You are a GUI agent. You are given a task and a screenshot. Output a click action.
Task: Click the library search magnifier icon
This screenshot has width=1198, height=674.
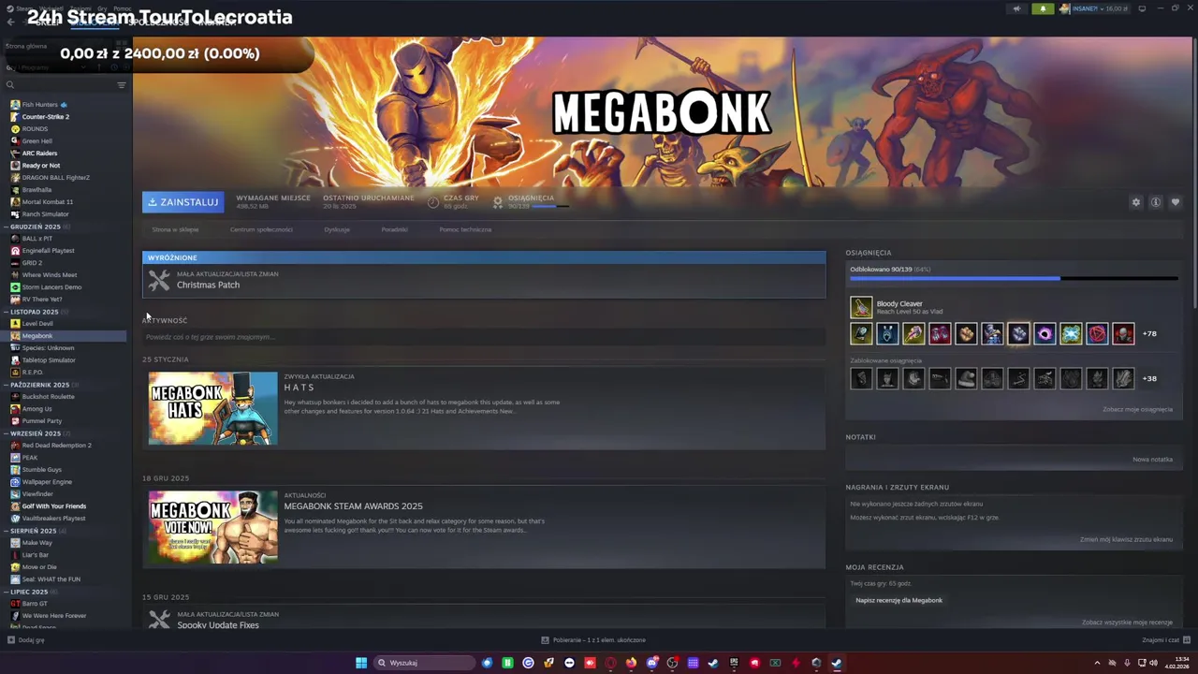point(10,85)
